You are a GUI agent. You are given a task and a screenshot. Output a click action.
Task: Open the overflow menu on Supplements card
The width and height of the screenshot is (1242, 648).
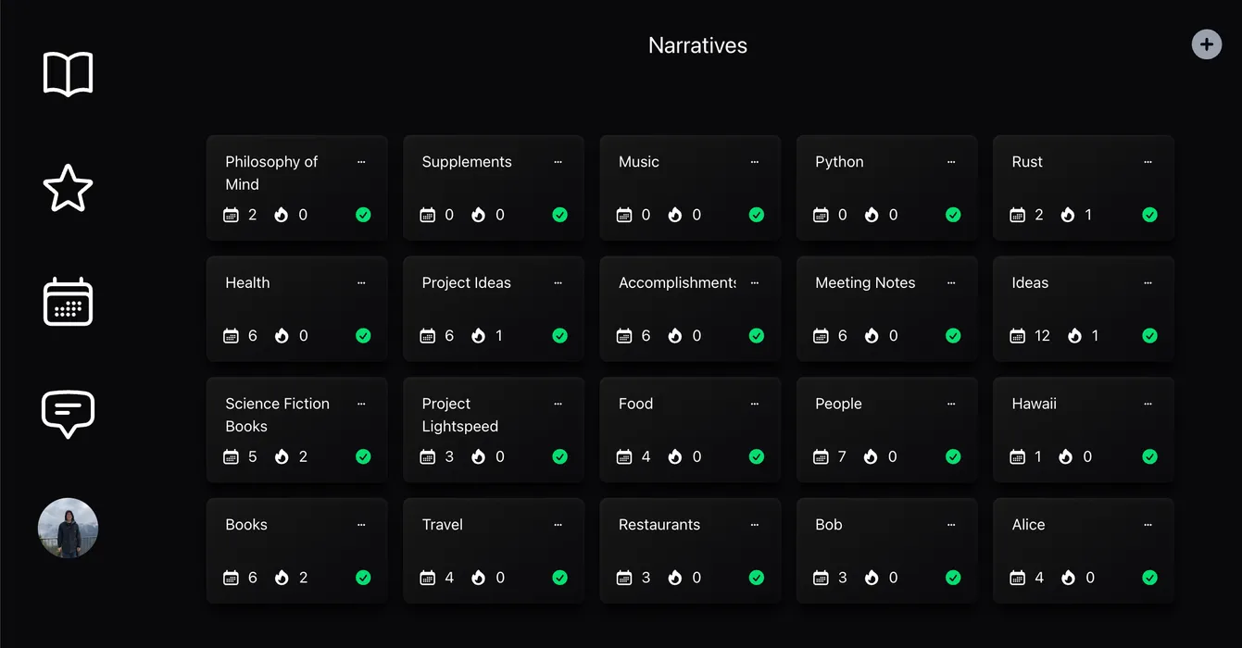coord(558,161)
